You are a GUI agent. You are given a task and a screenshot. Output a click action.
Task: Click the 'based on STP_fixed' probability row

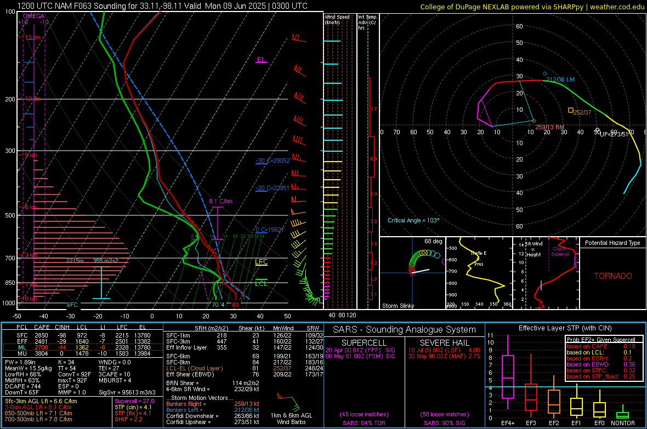coord(601,376)
